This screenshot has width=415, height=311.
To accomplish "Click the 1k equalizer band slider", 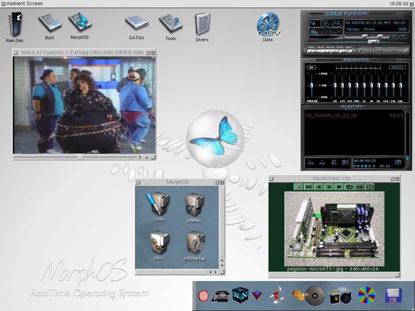I will [364, 85].
